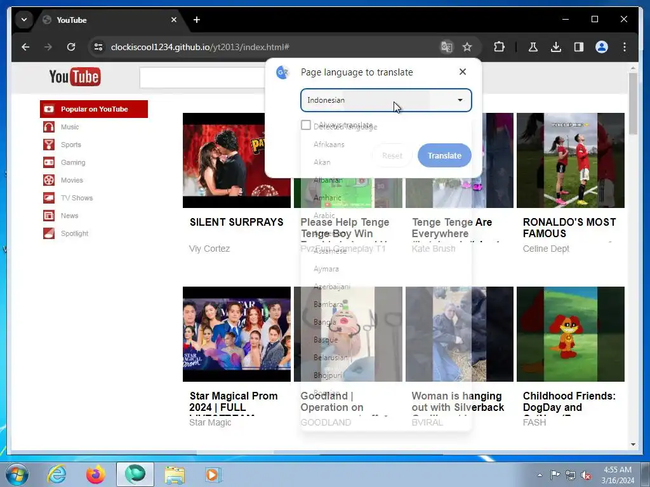Click the Translate button

(x=444, y=156)
